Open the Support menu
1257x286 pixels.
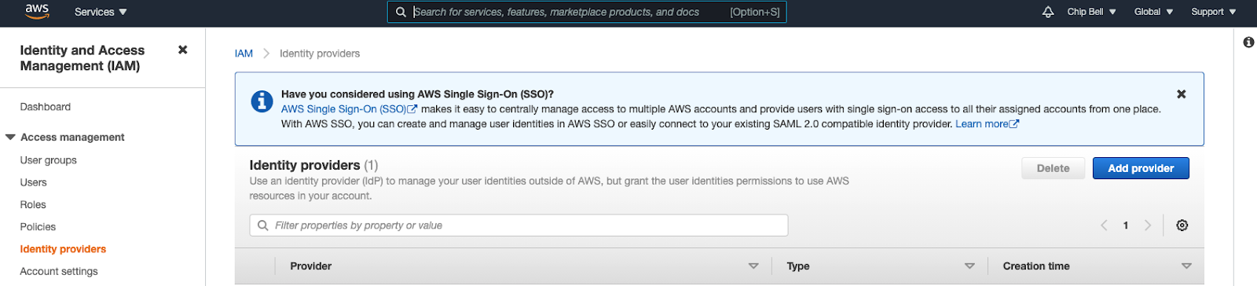click(x=1213, y=12)
